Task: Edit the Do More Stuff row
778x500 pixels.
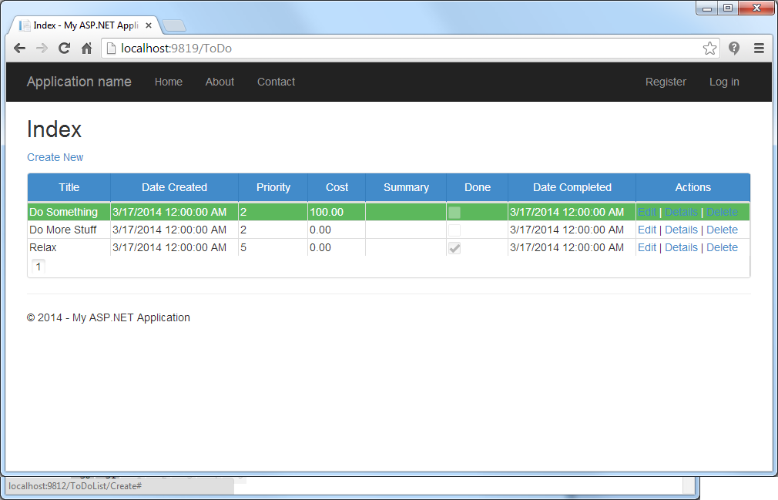Action: coord(647,230)
